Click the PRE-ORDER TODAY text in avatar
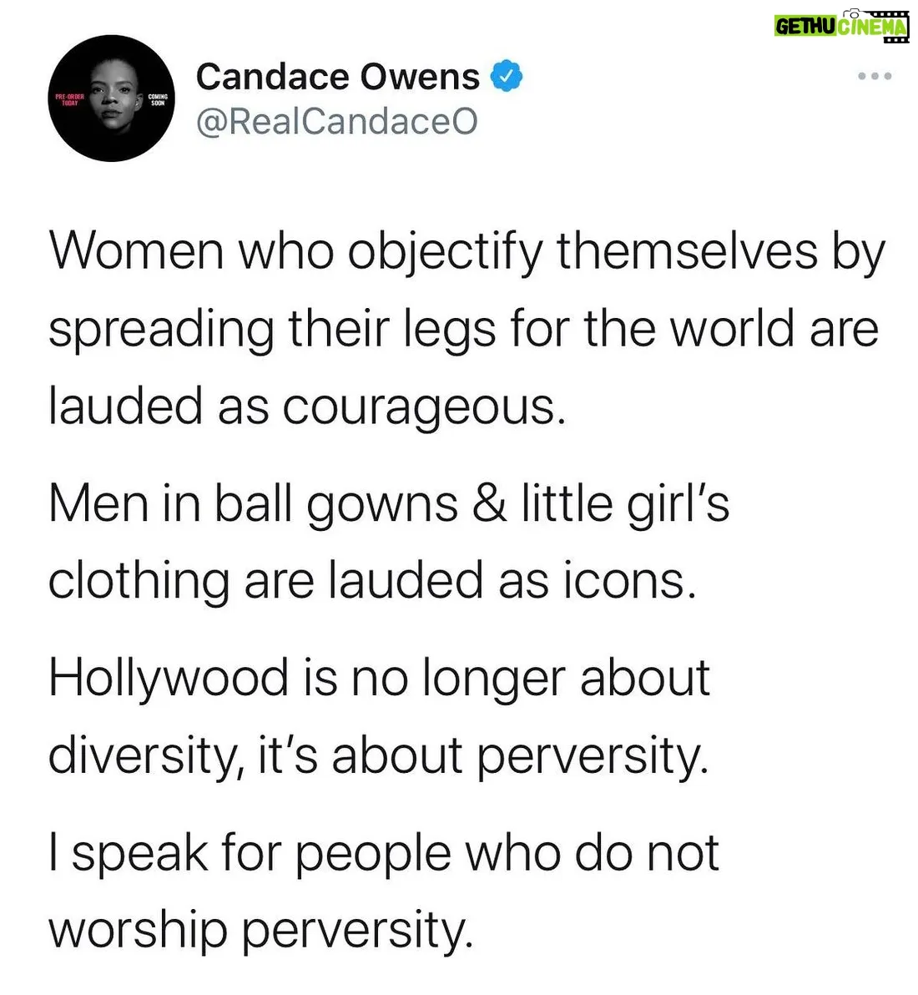 (70, 100)
